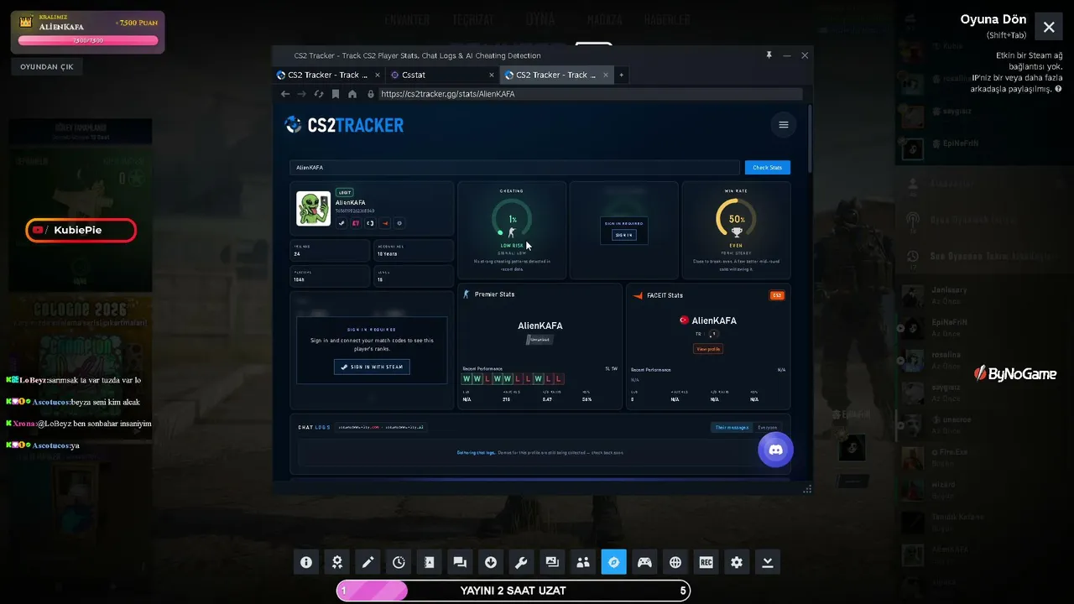
Task: Reload the CS2 Tracker page
Action: [319, 94]
